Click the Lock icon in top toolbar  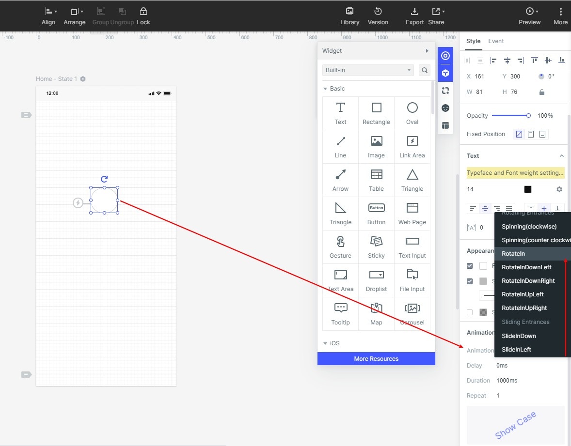(x=143, y=16)
